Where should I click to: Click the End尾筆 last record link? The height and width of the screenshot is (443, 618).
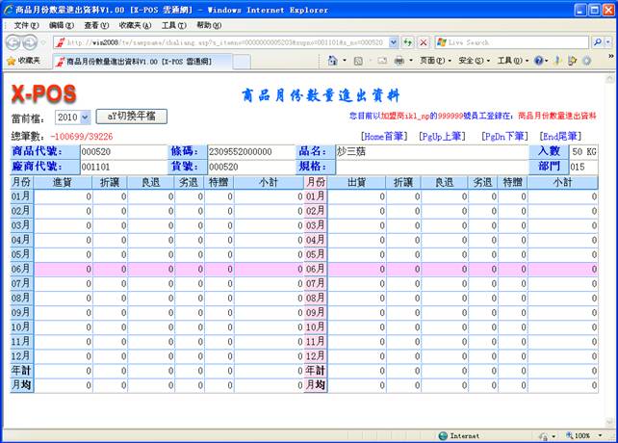pos(560,137)
